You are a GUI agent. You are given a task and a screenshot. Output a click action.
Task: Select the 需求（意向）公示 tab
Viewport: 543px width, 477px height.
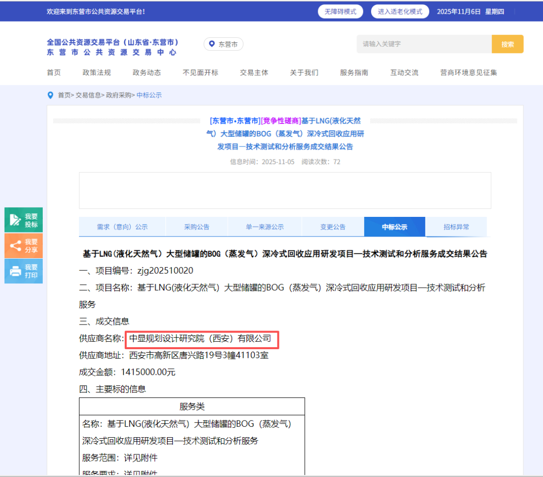tap(122, 227)
